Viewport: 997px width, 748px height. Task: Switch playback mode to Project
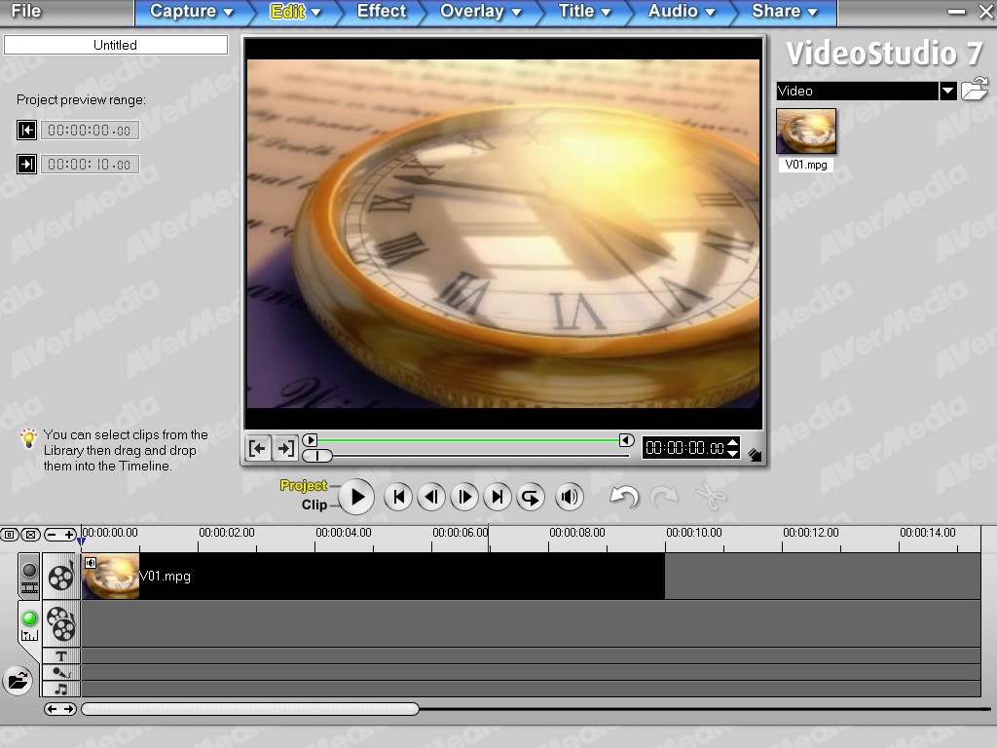coord(303,485)
